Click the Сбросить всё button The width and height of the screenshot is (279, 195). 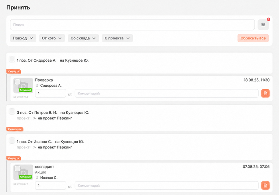253,38
